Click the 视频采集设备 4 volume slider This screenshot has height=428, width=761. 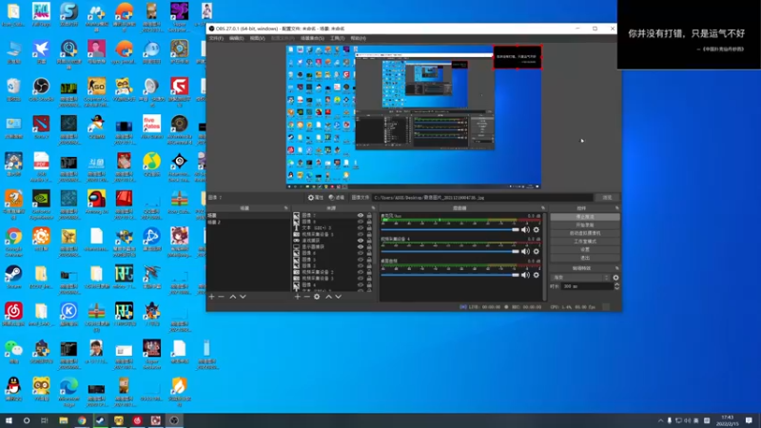pyautogui.click(x=450, y=251)
